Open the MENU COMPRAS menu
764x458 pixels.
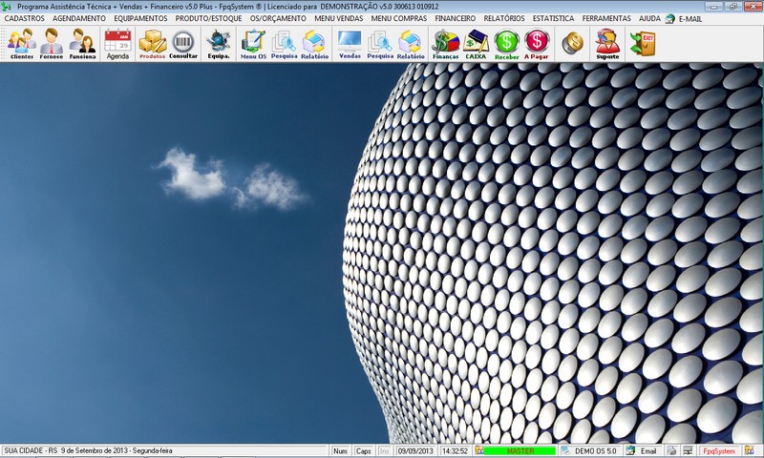[x=399, y=18]
